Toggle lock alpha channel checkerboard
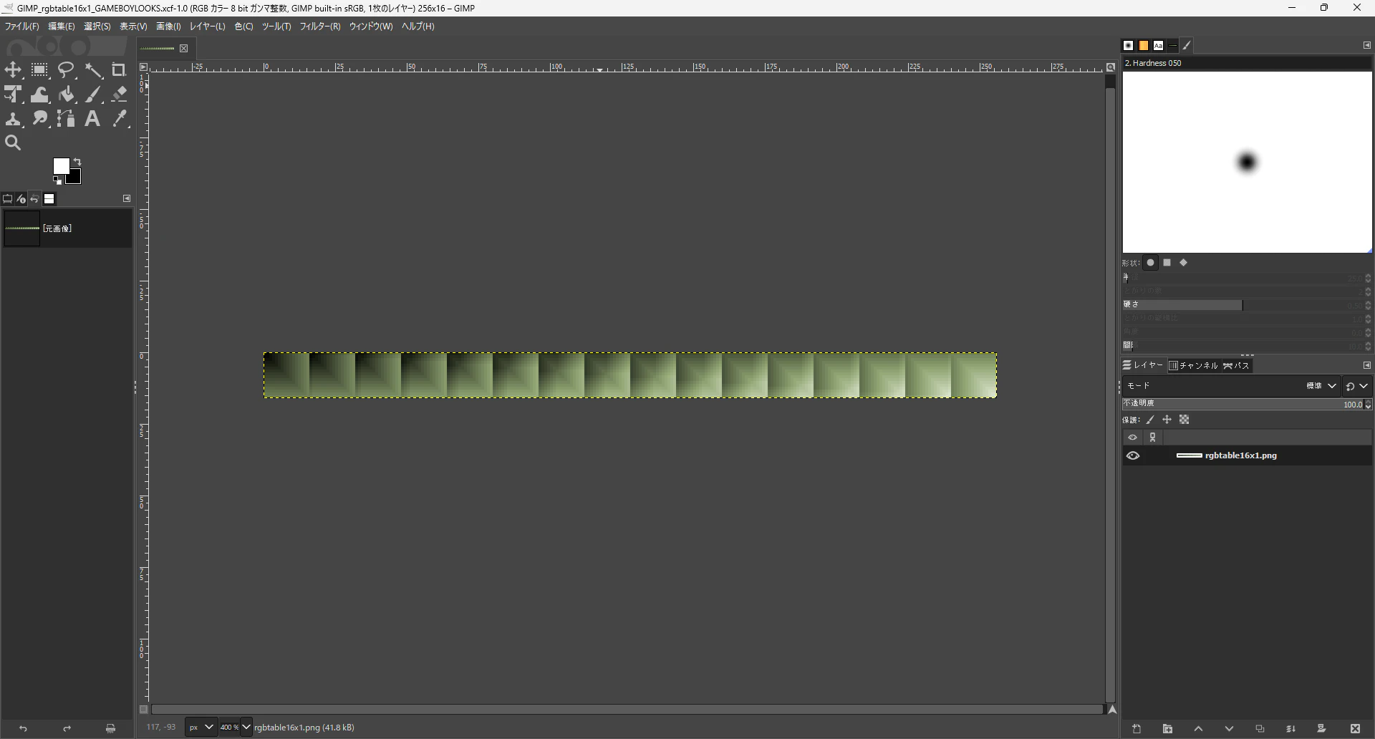Viewport: 1375px width, 739px height. coord(1185,420)
